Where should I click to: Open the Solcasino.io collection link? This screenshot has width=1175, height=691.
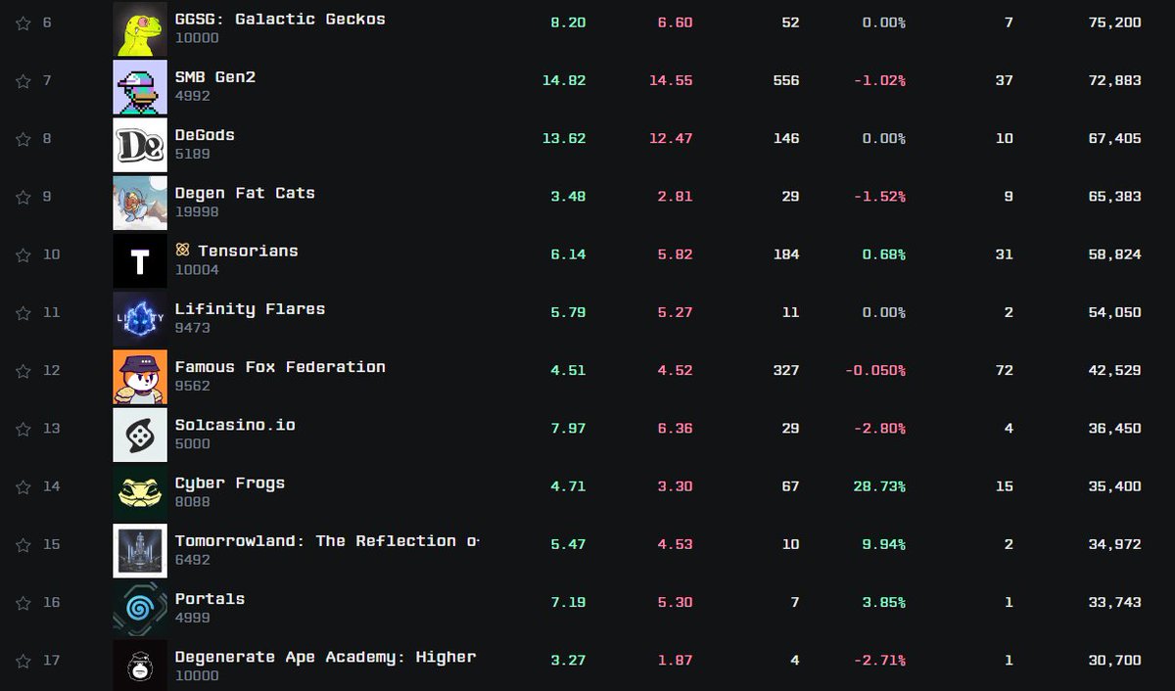click(235, 425)
